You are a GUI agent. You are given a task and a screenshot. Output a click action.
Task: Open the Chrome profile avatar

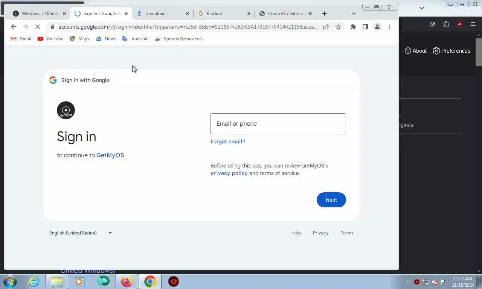377,27
